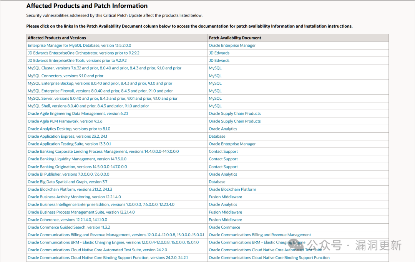Open Oracle Big Data Spatial and Graph link

click(68, 182)
